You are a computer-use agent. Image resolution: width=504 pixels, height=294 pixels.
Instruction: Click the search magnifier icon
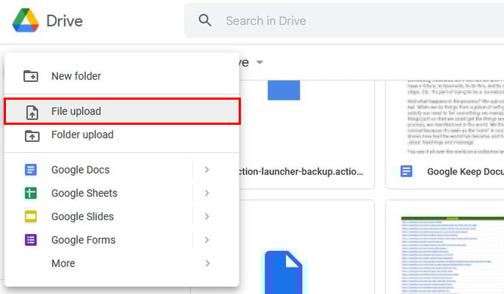(x=205, y=21)
